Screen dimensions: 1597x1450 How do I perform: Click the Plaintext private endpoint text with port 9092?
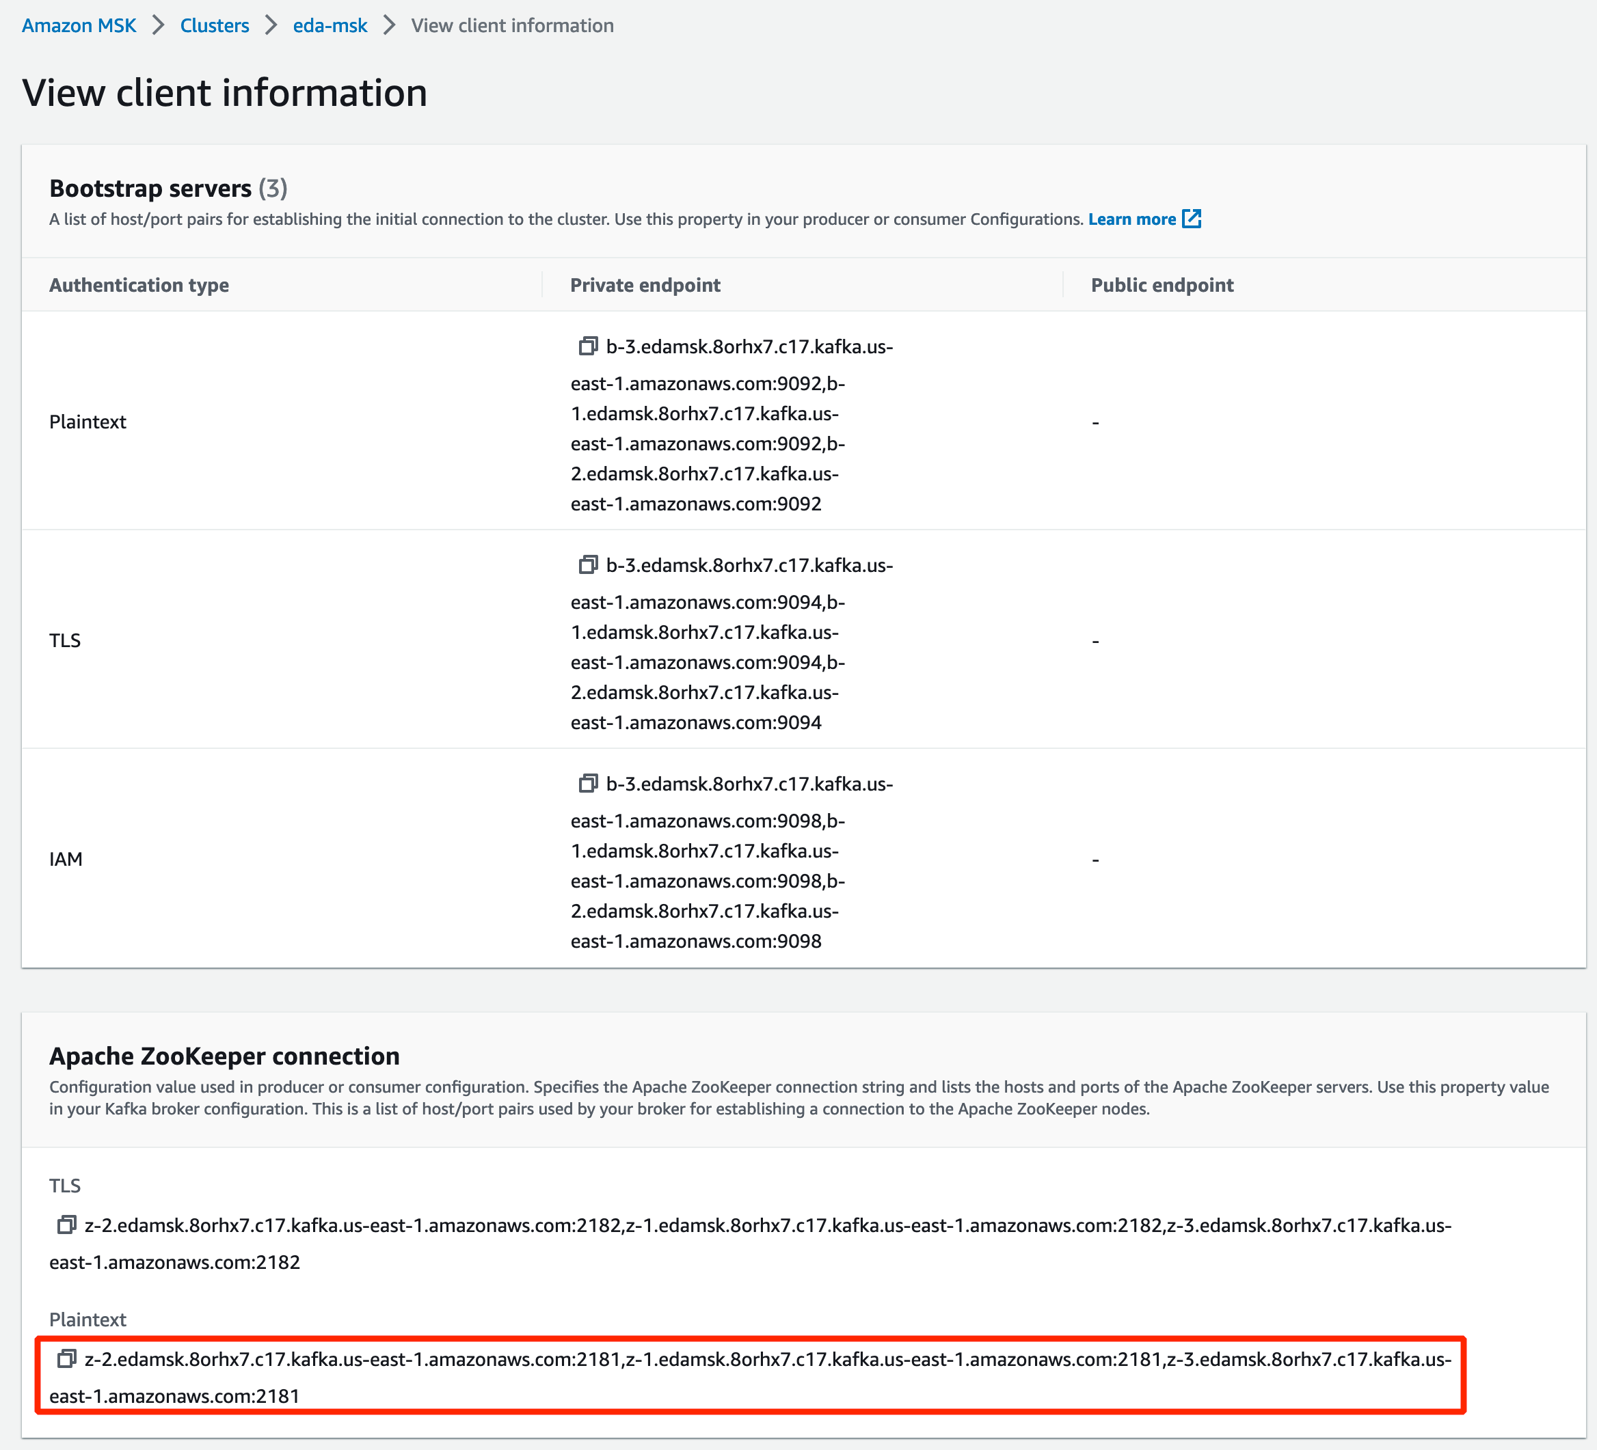[x=732, y=425]
